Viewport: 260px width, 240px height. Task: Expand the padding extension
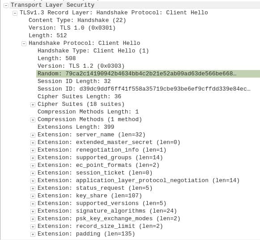(x=33, y=234)
